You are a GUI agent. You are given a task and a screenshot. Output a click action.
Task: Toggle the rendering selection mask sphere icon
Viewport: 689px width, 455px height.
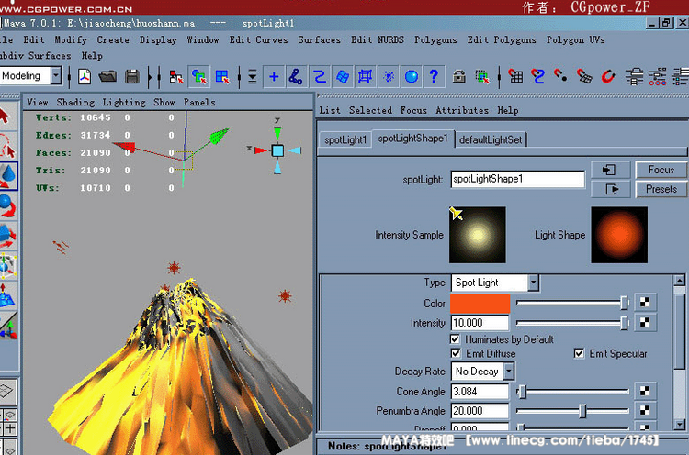tap(412, 77)
